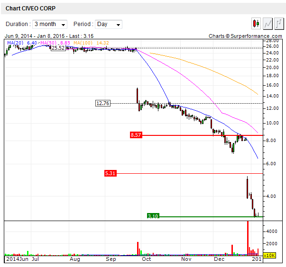The image size is (286, 267).
Task: Select the candlestick chart type icon
Action: coord(257,24)
